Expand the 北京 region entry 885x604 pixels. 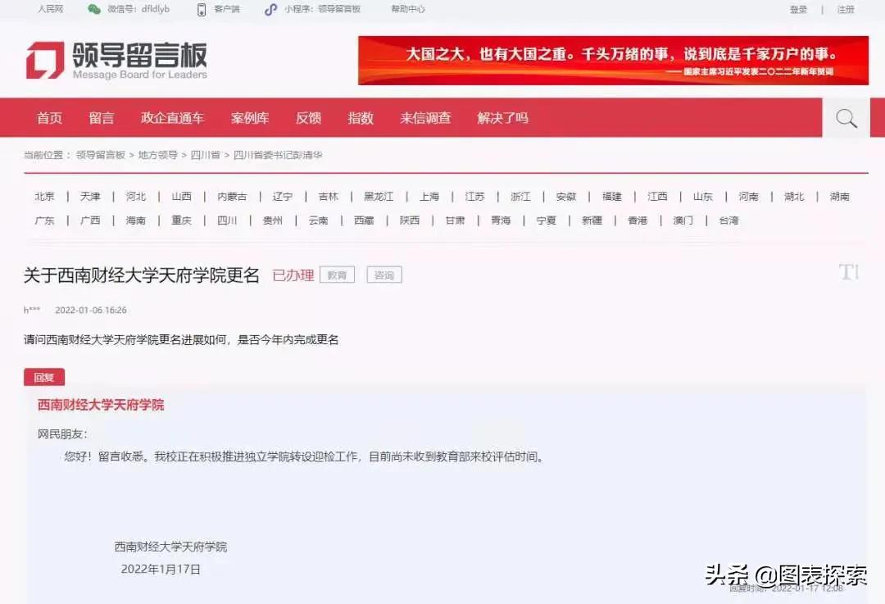44,196
